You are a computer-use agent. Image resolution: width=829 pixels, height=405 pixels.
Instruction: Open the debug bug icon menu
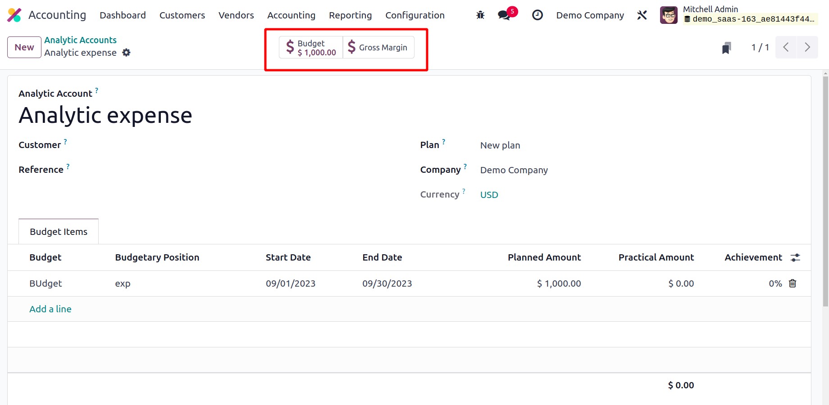click(x=480, y=15)
